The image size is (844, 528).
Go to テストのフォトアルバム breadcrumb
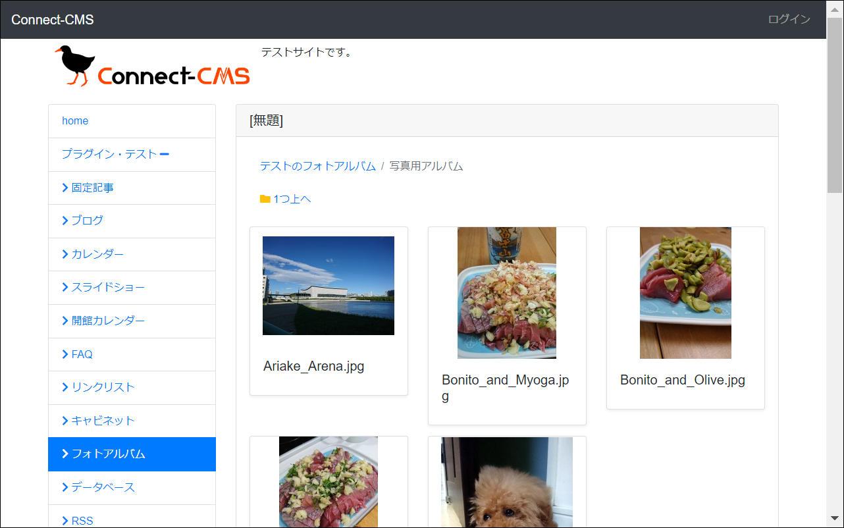318,166
